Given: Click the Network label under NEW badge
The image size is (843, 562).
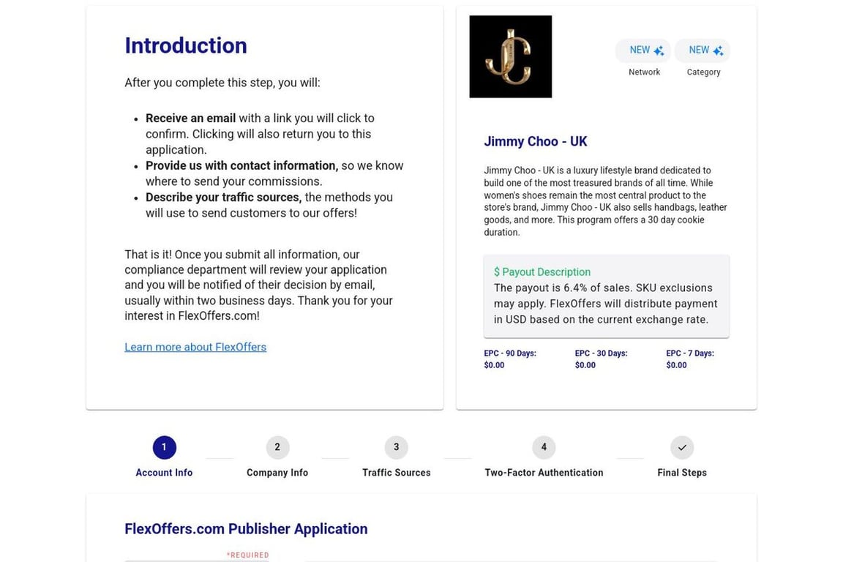Looking at the screenshot, I should 644,72.
